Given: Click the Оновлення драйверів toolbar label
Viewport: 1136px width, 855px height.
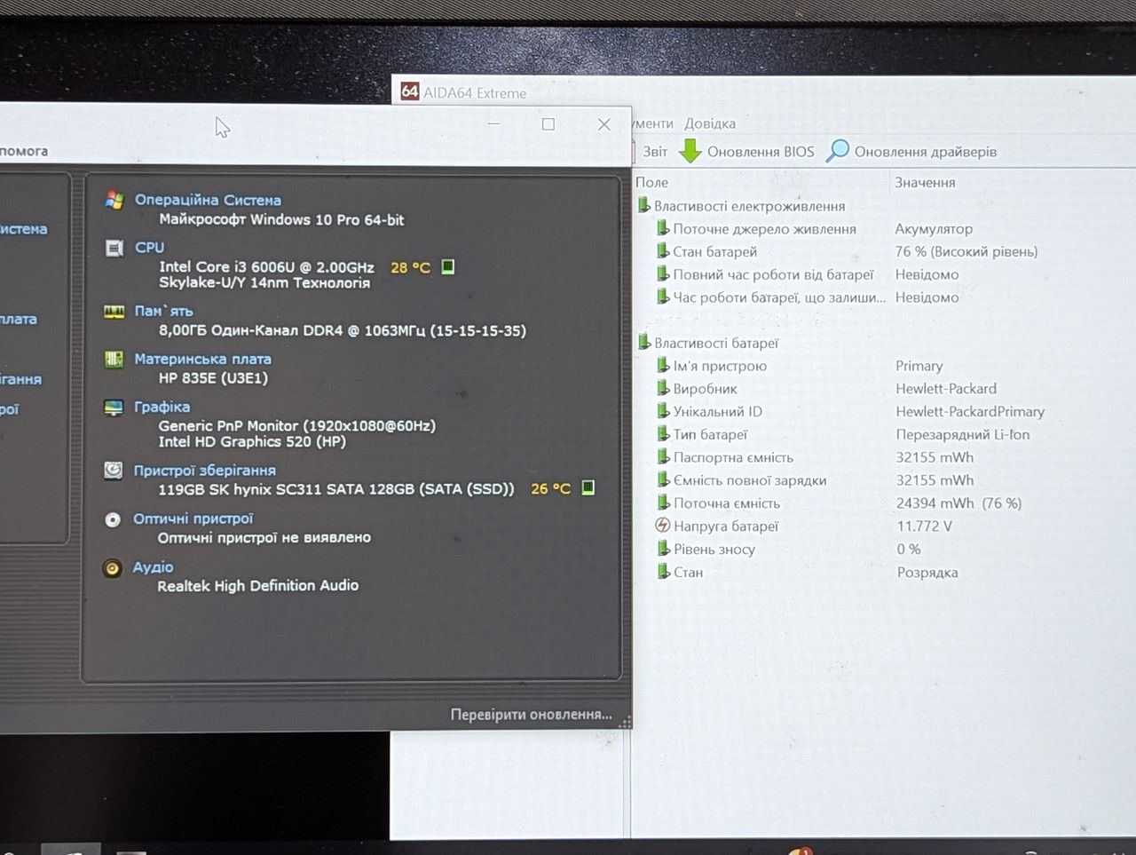Looking at the screenshot, I should (x=926, y=152).
